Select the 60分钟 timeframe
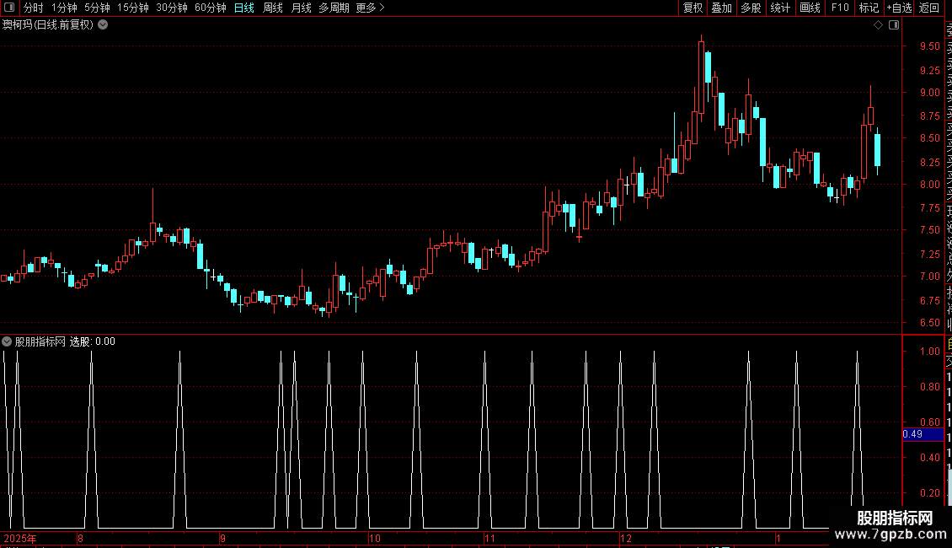Screen dimensions: 952x548 click(210, 8)
